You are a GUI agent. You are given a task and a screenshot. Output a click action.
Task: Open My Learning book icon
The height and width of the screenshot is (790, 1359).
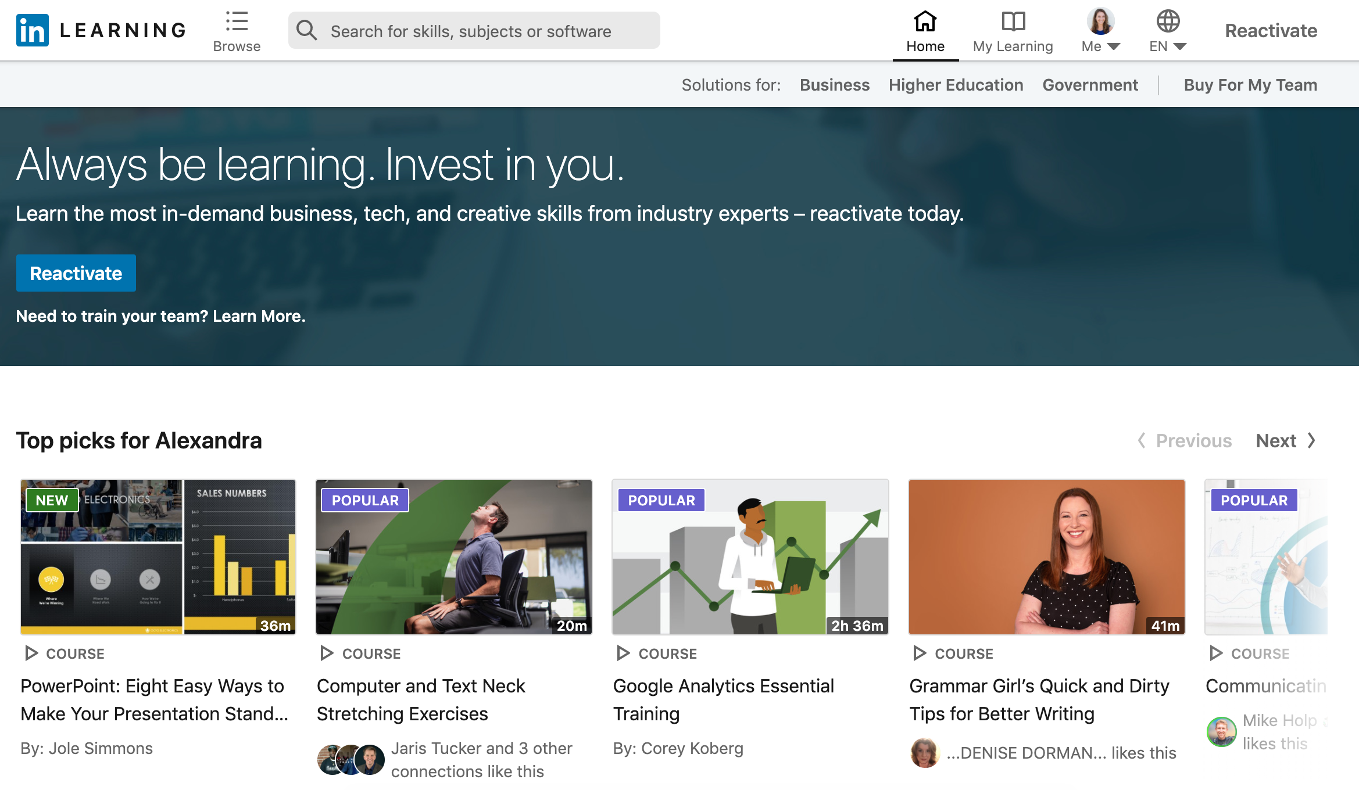pyautogui.click(x=1013, y=21)
